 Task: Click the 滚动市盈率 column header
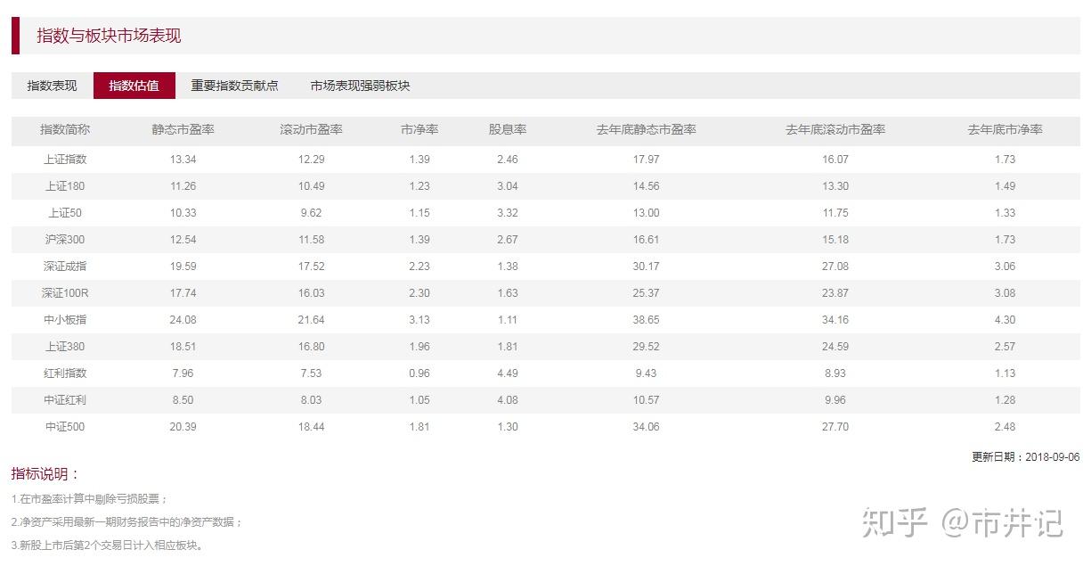pyautogui.click(x=312, y=129)
